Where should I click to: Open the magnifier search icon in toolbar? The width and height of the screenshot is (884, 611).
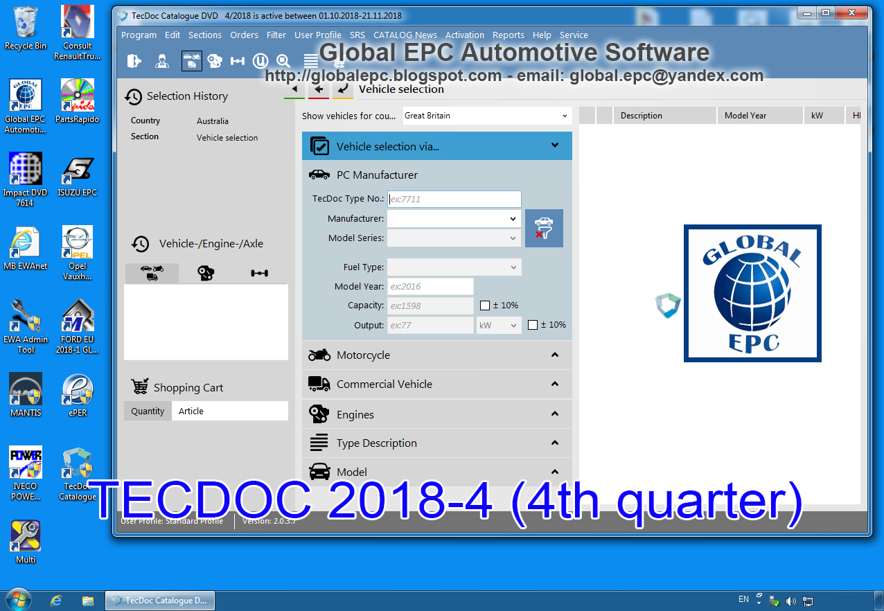tap(283, 61)
